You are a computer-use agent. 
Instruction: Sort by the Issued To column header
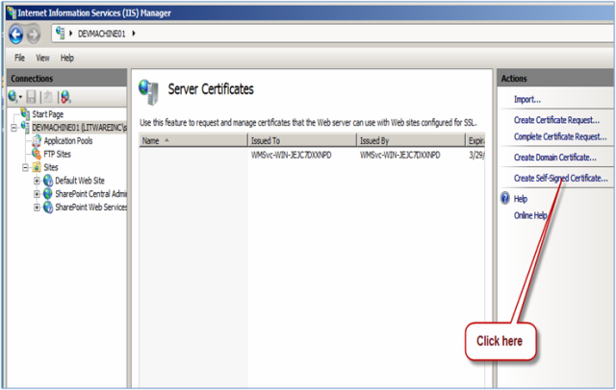coord(302,140)
